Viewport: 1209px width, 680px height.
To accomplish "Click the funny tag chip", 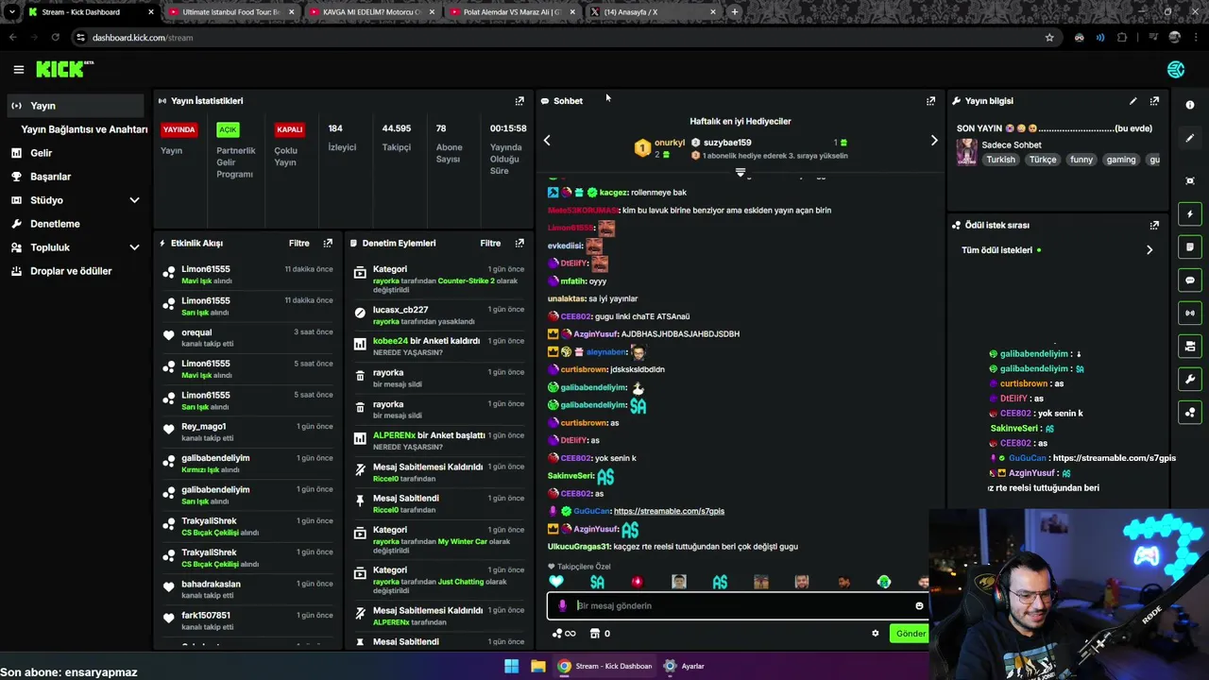I will pos(1081,160).
